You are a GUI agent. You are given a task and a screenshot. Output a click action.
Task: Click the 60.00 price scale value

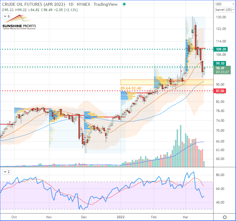click(x=220, y=159)
